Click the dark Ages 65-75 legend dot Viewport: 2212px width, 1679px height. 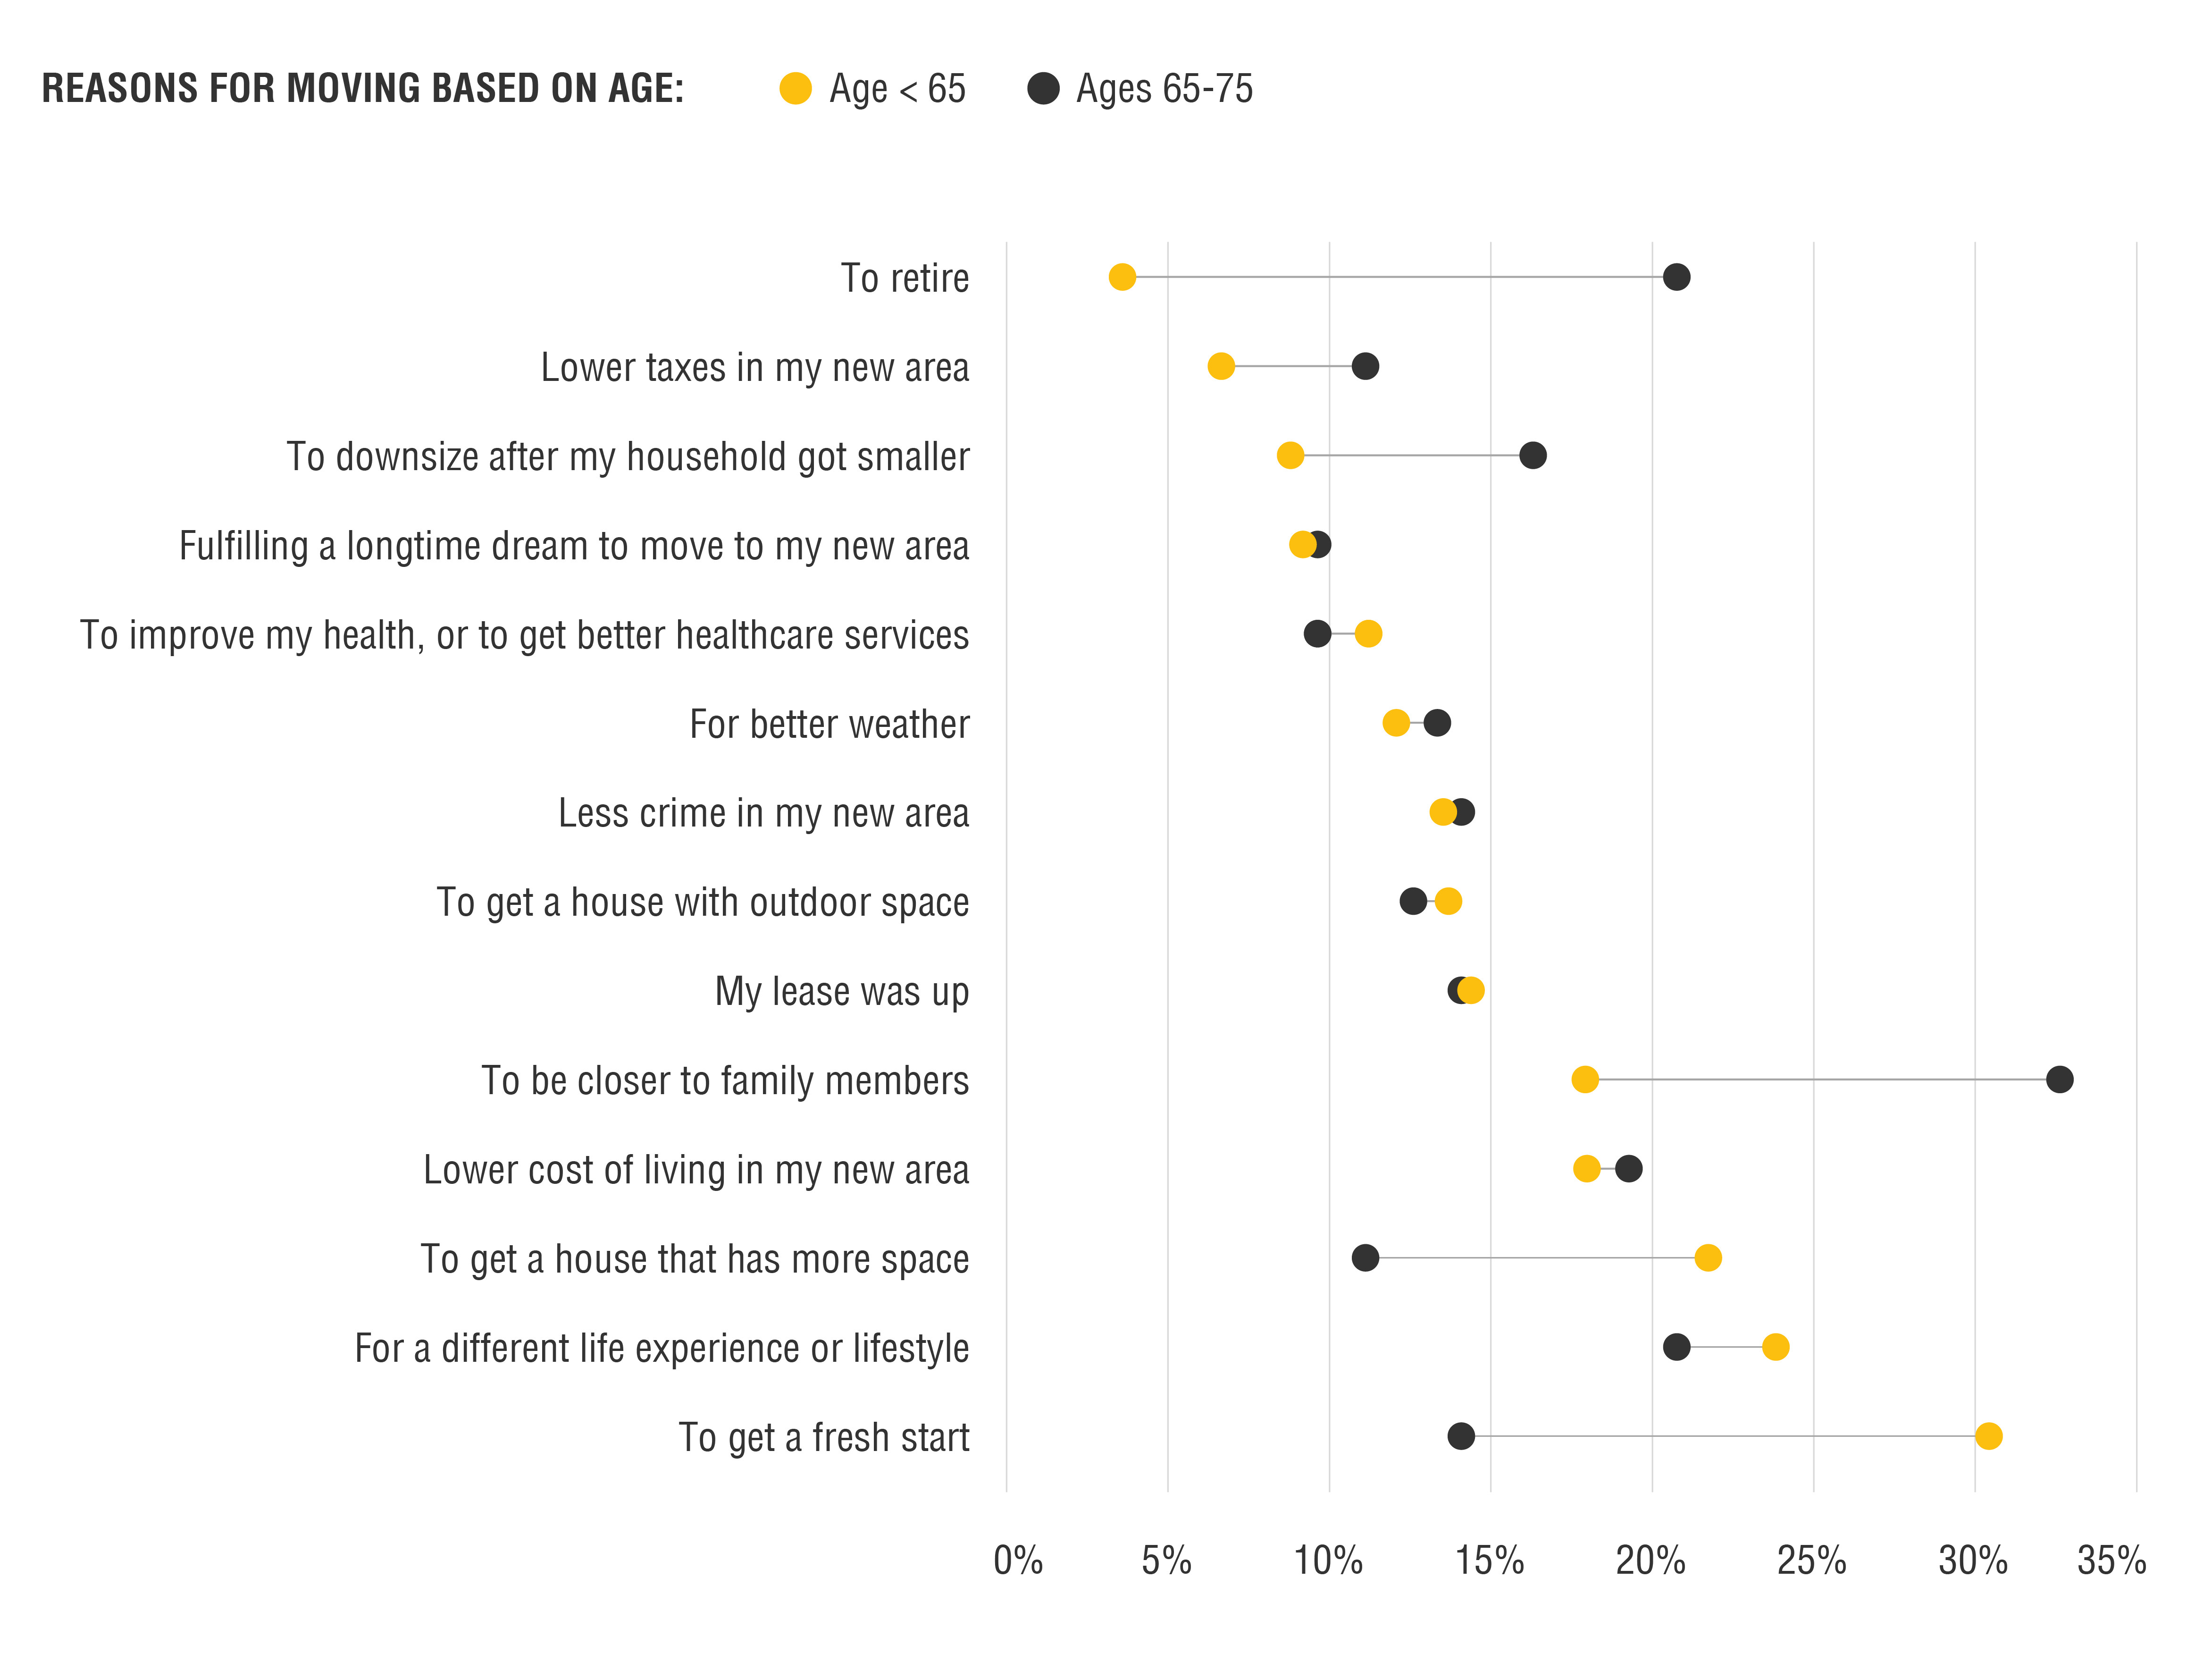(x=1043, y=88)
